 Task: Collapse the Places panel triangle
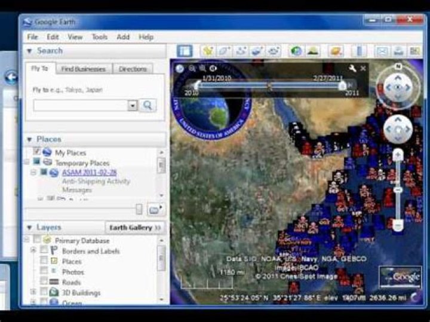pos(30,140)
